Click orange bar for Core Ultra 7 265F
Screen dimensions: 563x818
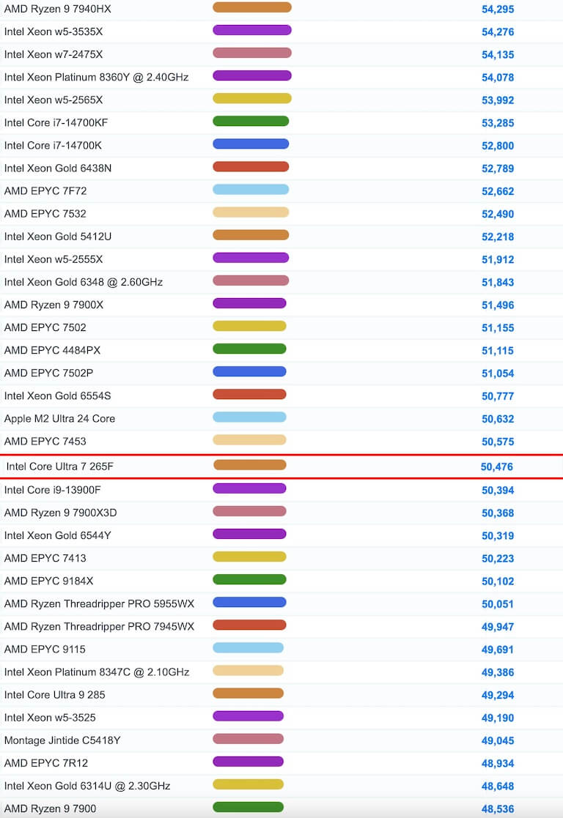250,464
